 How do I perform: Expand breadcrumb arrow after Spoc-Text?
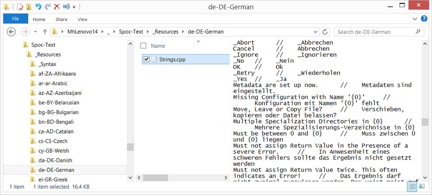[x=148, y=32]
